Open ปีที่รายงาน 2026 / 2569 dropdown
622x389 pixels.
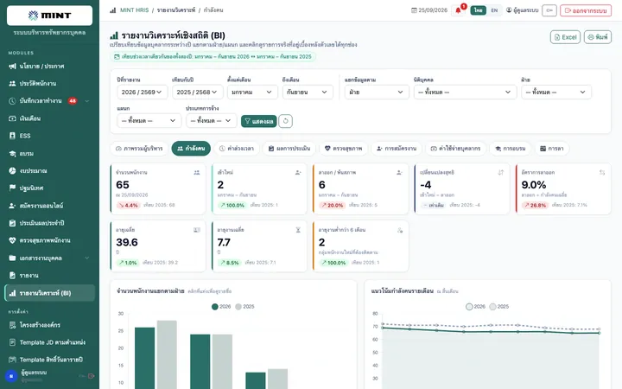coord(142,92)
